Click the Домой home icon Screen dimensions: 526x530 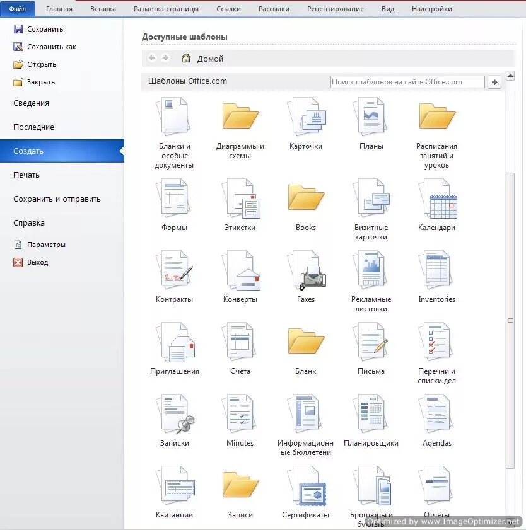tap(185, 58)
